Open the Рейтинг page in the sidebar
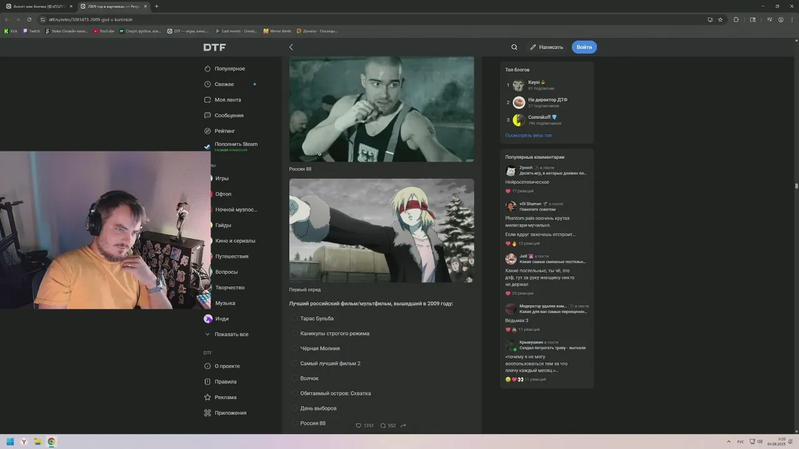Viewport: 799px width, 449px height. pos(220,131)
